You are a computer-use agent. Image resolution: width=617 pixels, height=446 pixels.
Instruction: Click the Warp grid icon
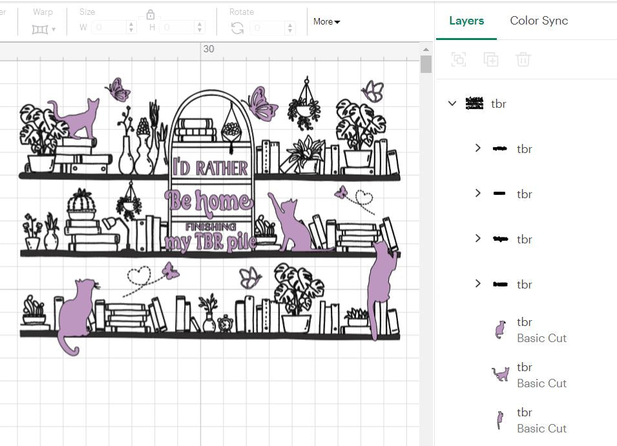(40, 29)
